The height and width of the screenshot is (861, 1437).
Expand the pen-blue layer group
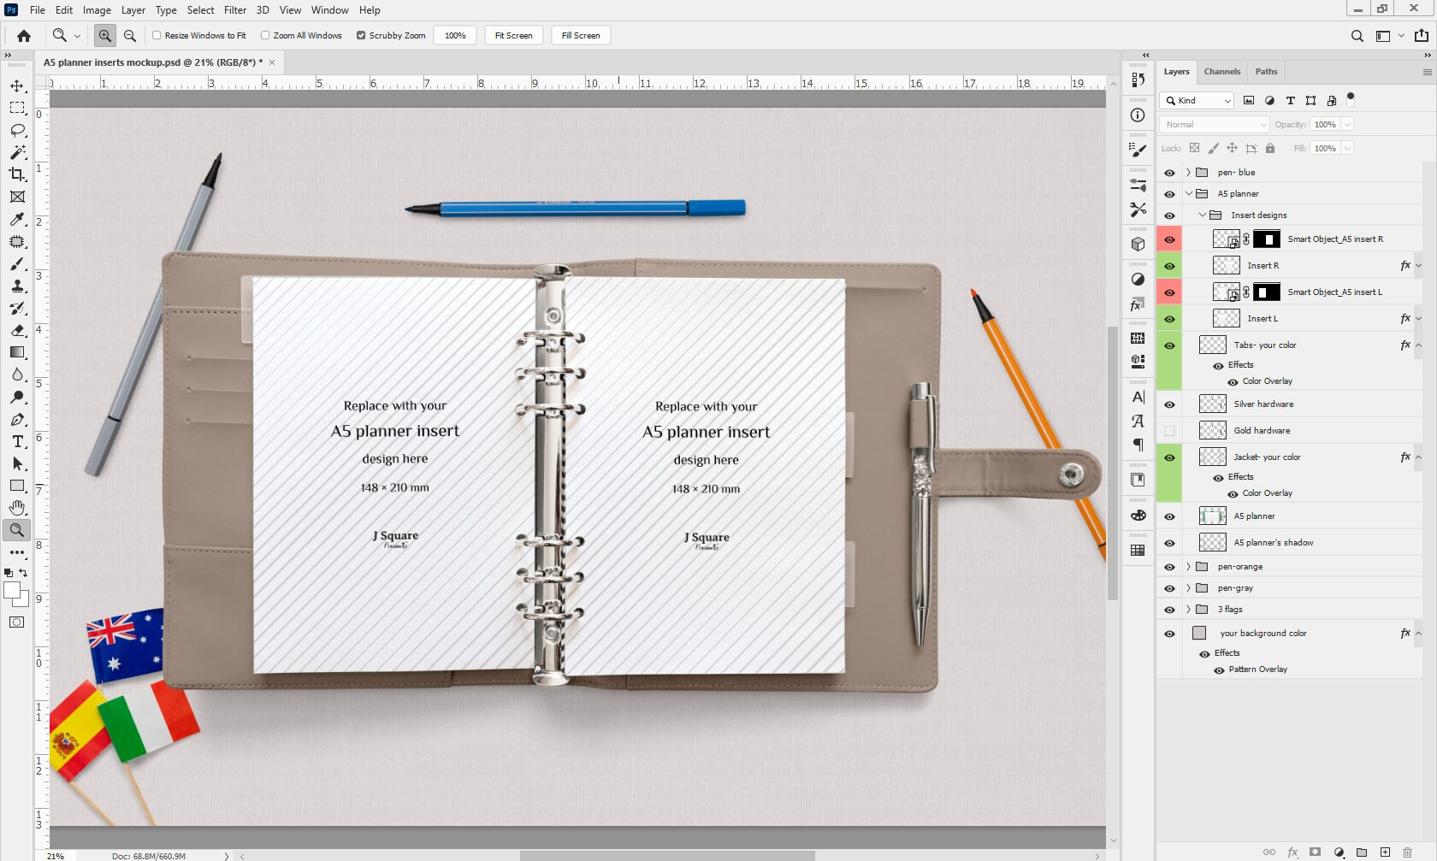click(x=1187, y=172)
